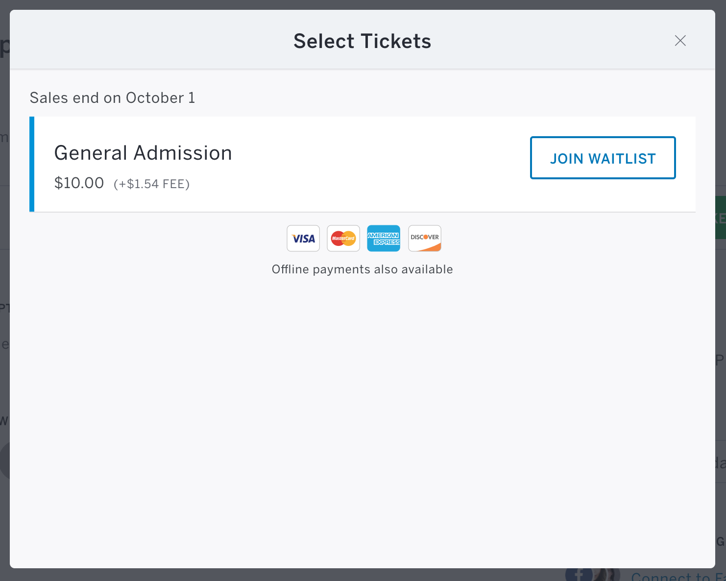
Task: Click the American Express card icon
Action: [384, 238]
